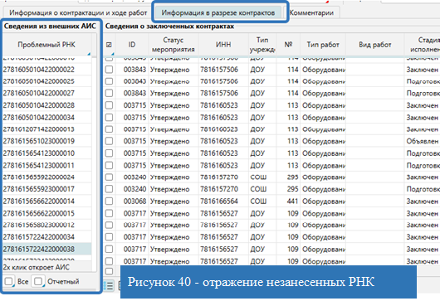Sort by the Тип учрежд column header
The image size is (440, 301).
pyautogui.click(x=262, y=45)
